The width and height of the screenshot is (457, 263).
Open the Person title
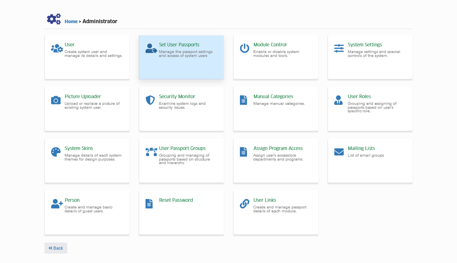pos(72,200)
